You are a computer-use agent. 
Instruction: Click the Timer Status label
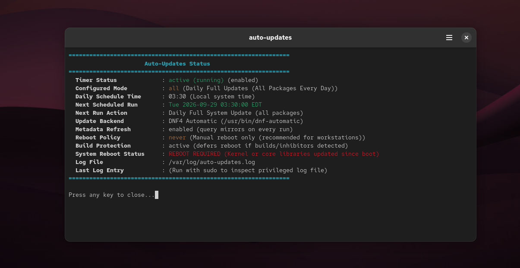96,80
